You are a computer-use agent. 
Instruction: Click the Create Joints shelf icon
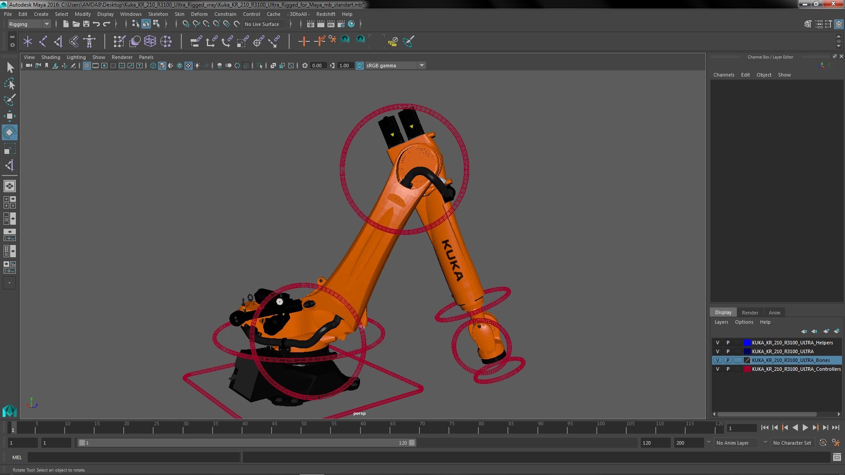pos(43,41)
